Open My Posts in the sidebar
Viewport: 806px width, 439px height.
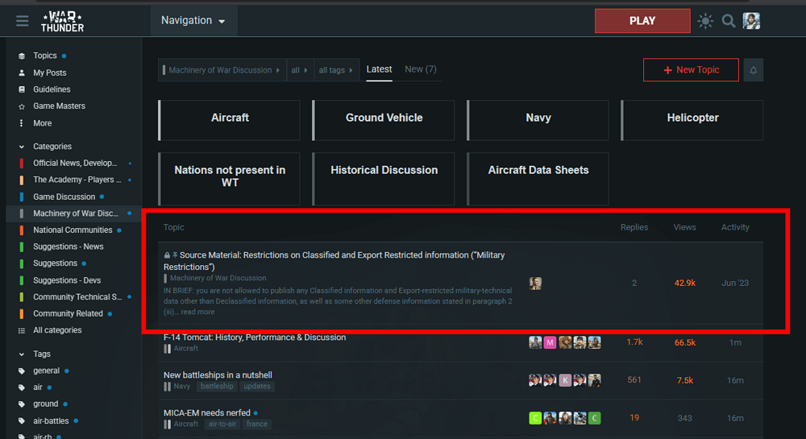(49, 73)
